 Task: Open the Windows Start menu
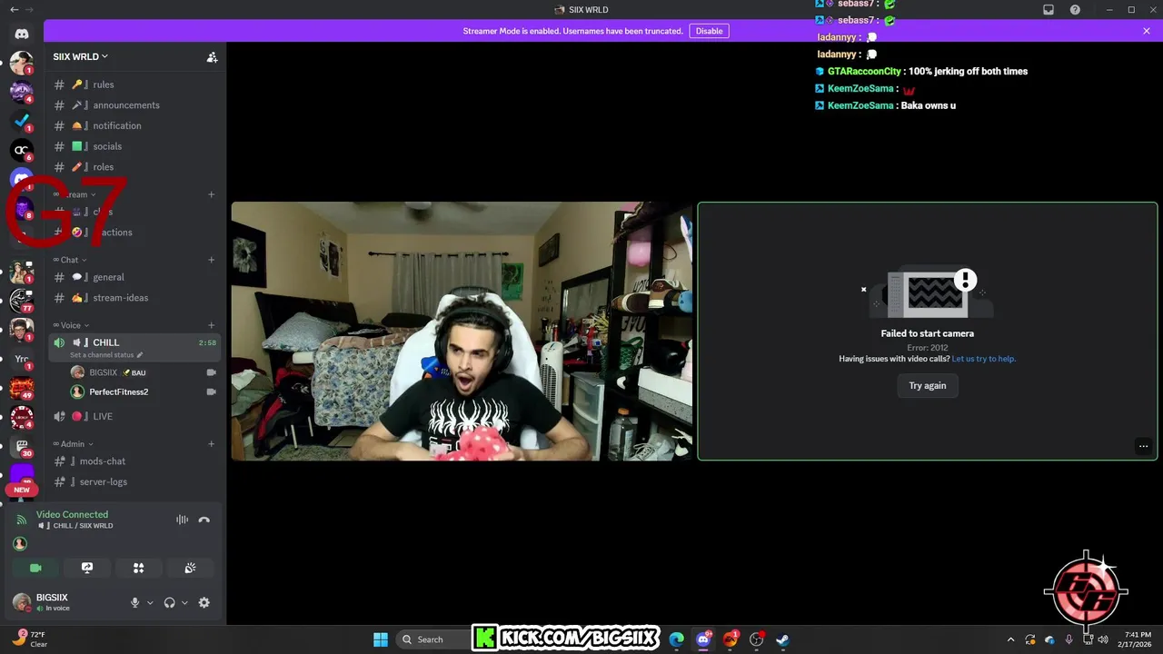(381, 639)
